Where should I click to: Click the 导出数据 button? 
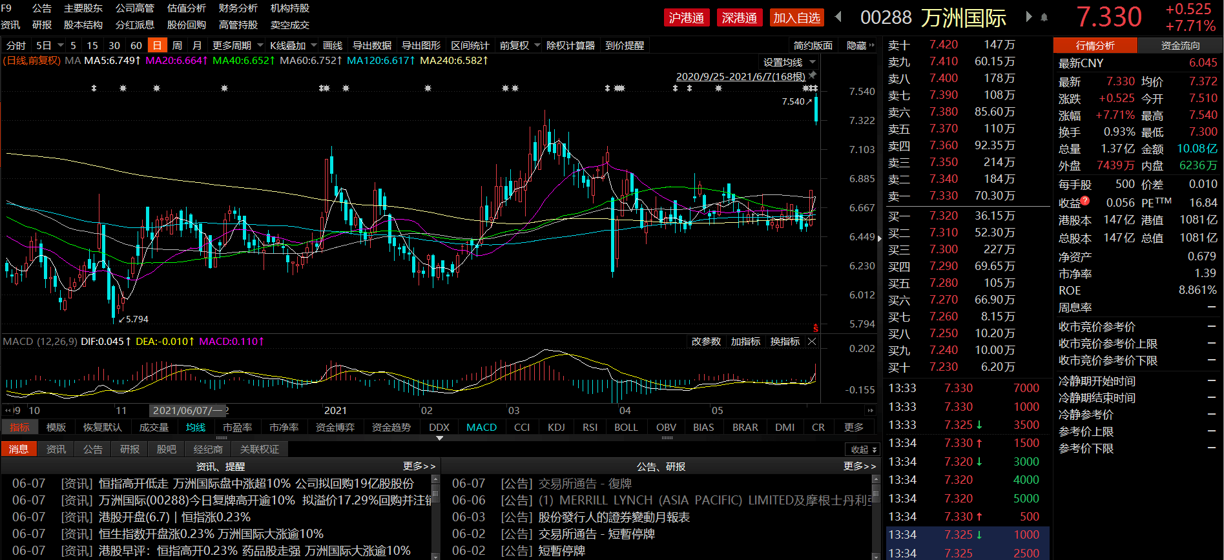[x=372, y=45]
